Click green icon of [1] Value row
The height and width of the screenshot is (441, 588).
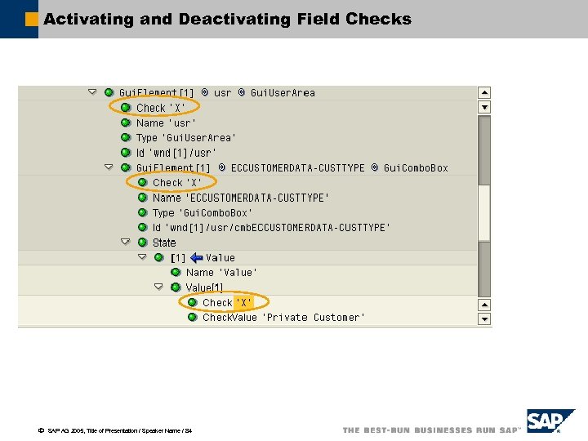[x=159, y=257]
